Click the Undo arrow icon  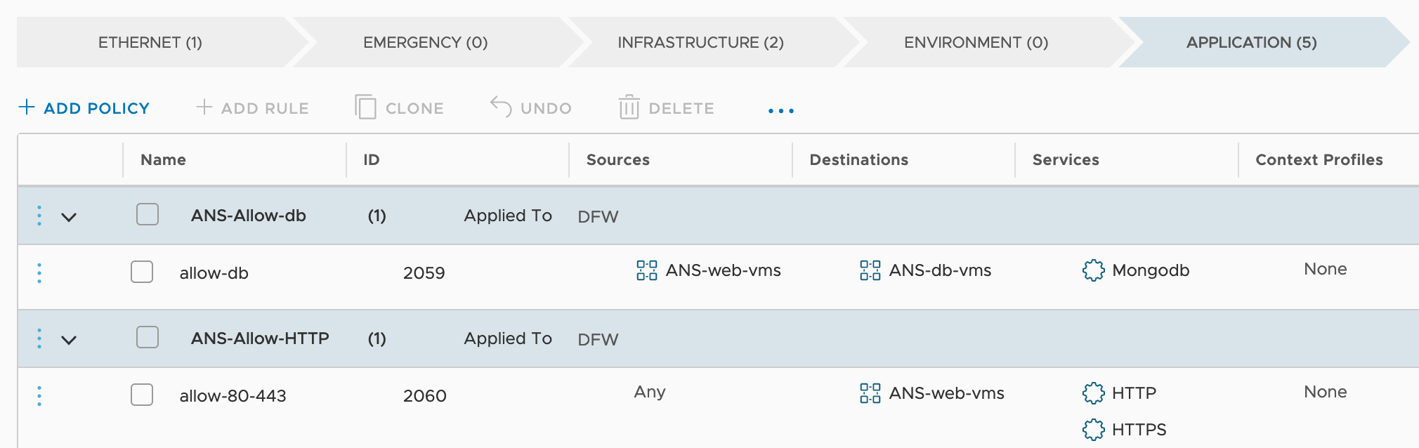[501, 107]
